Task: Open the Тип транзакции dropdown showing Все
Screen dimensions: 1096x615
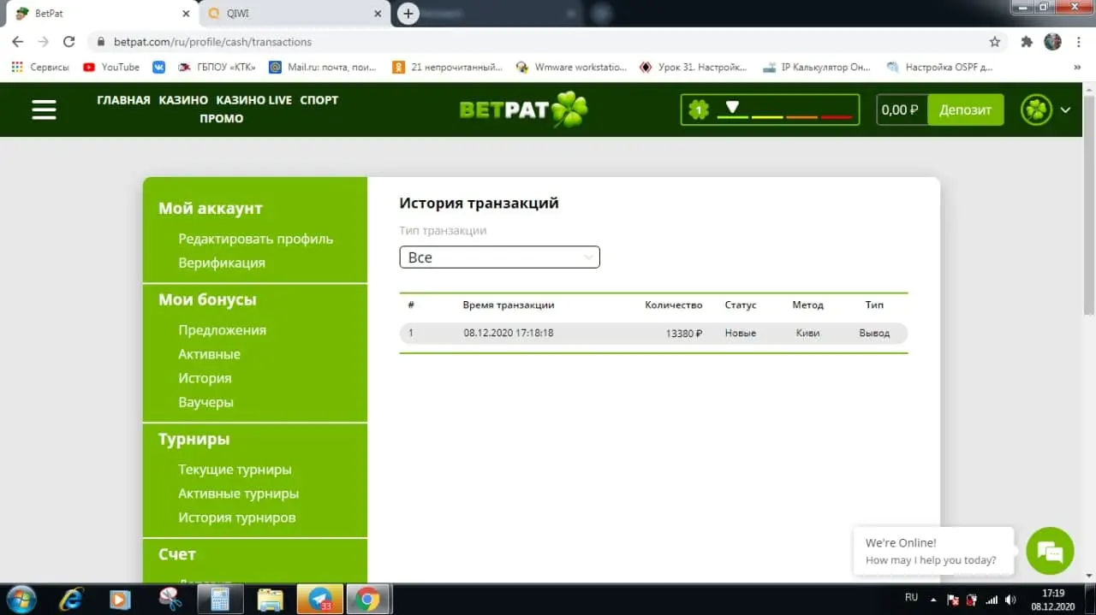Action: tap(499, 257)
